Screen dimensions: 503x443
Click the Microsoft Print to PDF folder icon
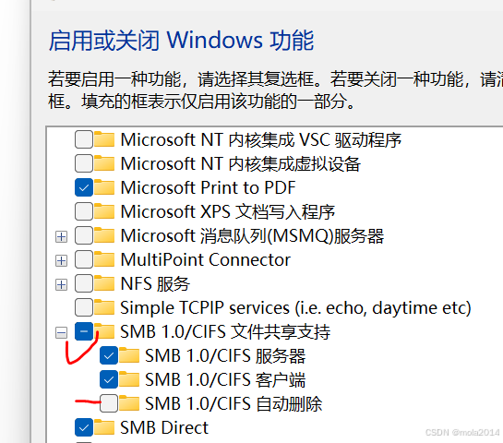(104, 187)
